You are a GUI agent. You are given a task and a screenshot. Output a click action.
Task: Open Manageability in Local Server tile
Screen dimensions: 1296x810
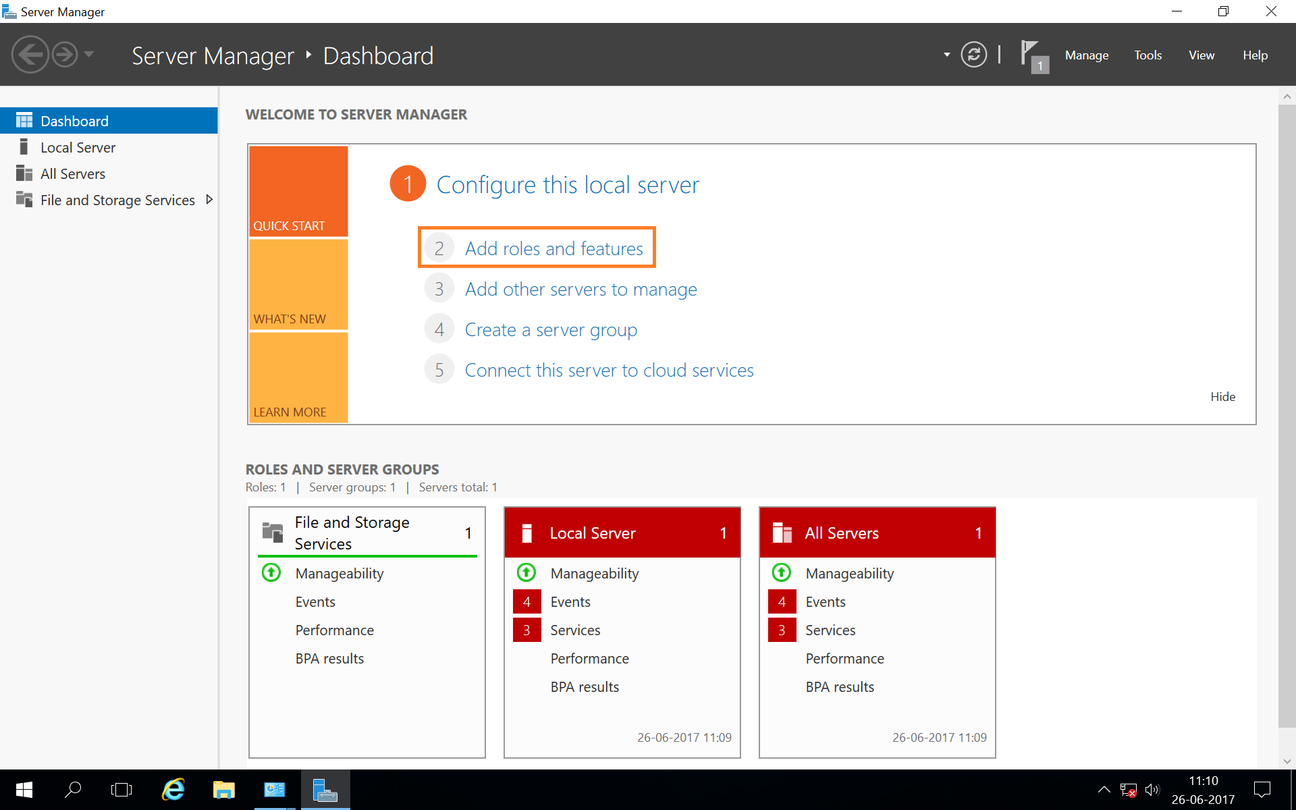pos(595,573)
